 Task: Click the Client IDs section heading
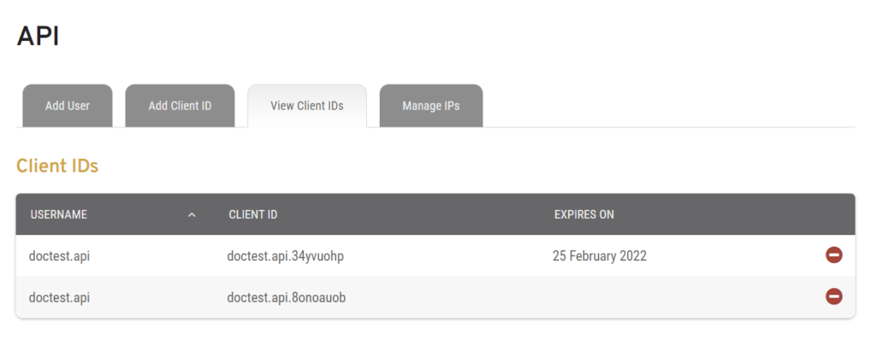[x=57, y=166]
